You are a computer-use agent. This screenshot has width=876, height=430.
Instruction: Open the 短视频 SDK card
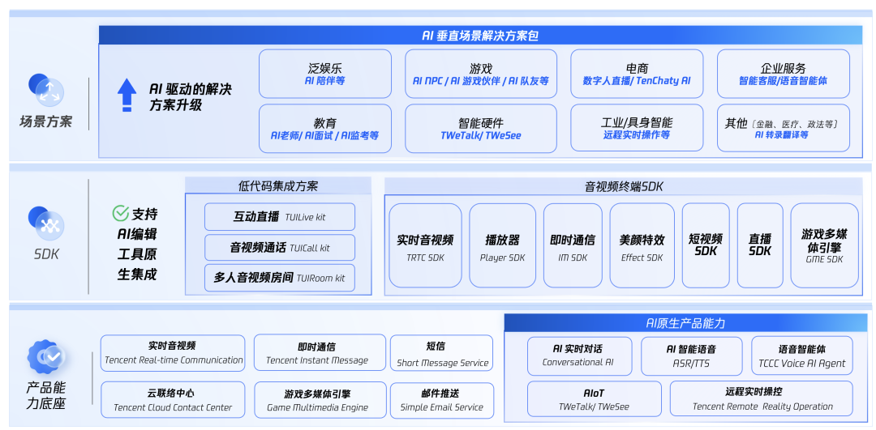coord(706,245)
